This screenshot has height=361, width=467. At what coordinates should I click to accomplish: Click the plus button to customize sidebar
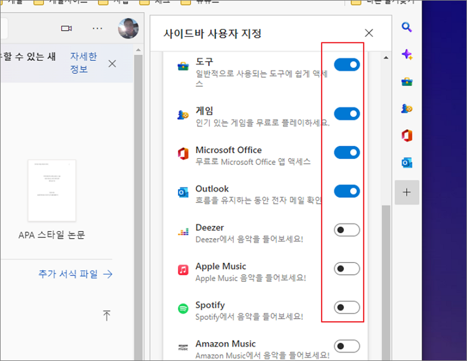[407, 192]
